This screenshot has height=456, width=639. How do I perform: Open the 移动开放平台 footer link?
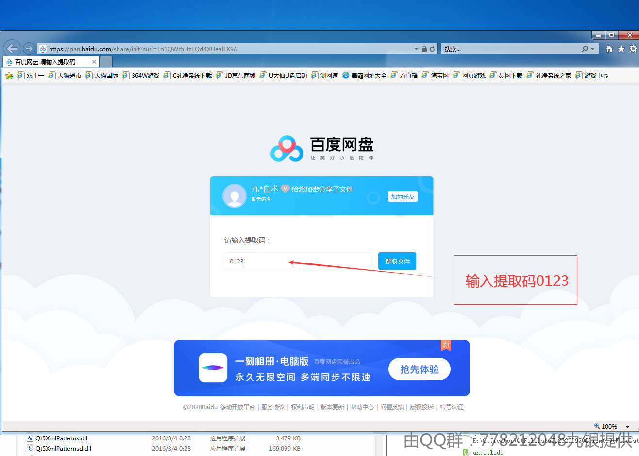(237, 407)
